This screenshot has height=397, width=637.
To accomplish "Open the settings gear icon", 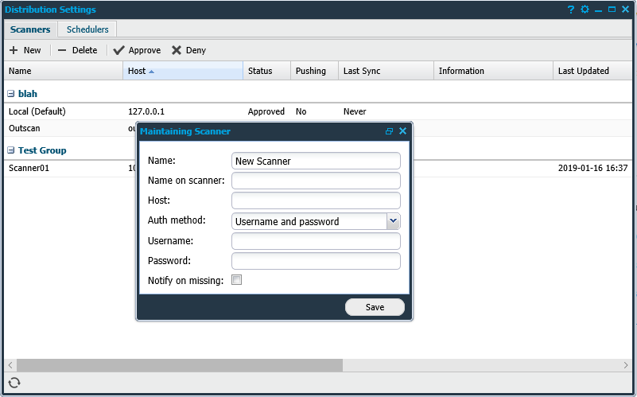I will click(585, 10).
